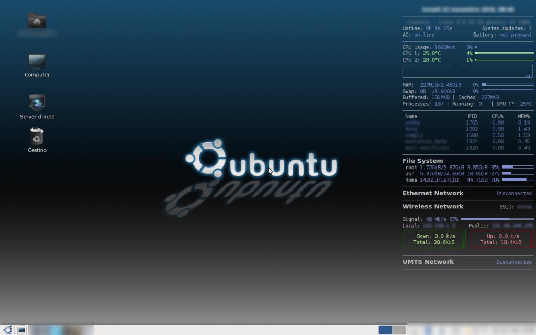Image resolution: width=536 pixels, height=335 pixels.
Task: Click the download "Total: 28.6KiB" text
Action: (434, 242)
